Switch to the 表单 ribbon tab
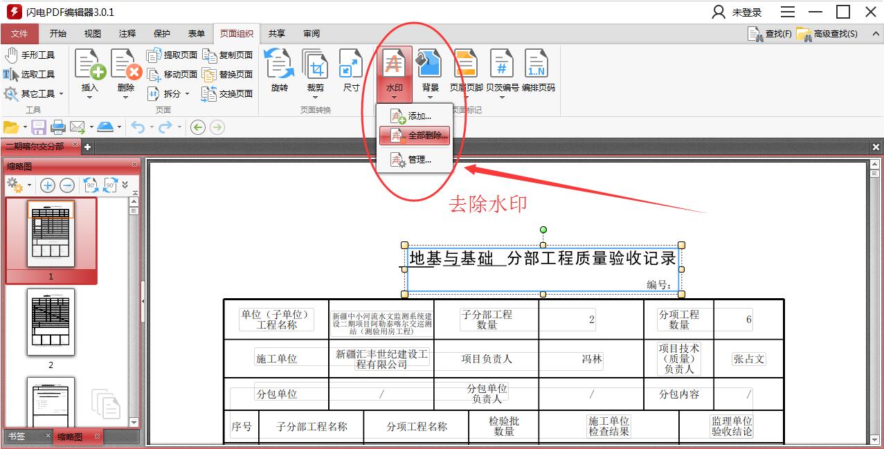The height and width of the screenshot is (449, 884). click(197, 33)
